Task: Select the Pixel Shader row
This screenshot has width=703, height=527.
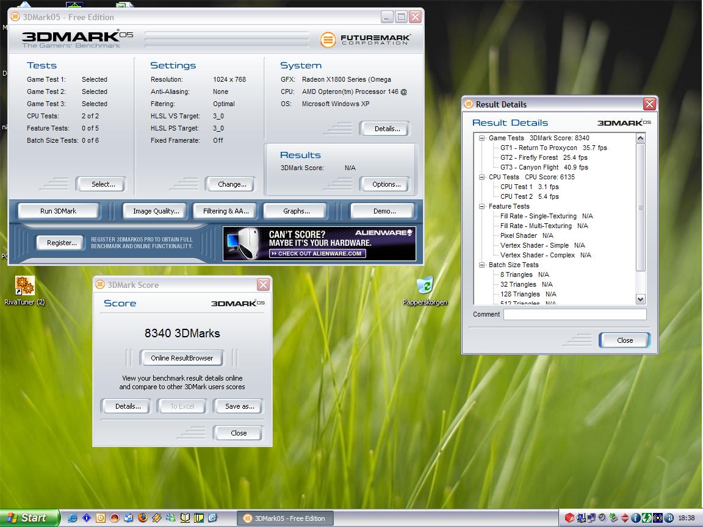Action: point(527,235)
